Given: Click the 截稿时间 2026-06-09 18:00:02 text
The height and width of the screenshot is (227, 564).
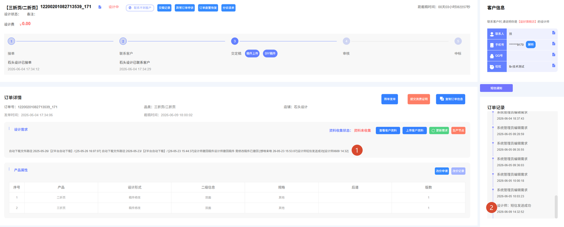Looking at the screenshot, I should (x=168, y=115).
